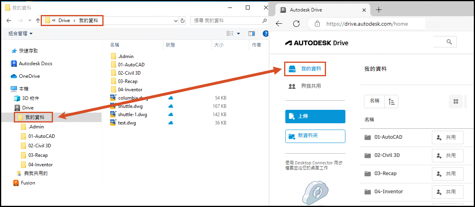Click 共用 button for 03-Recap
This screenshot has height=207, width=475.
pos(447,174)
